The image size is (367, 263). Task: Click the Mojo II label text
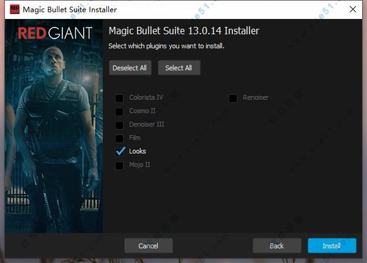click(139, 165)
